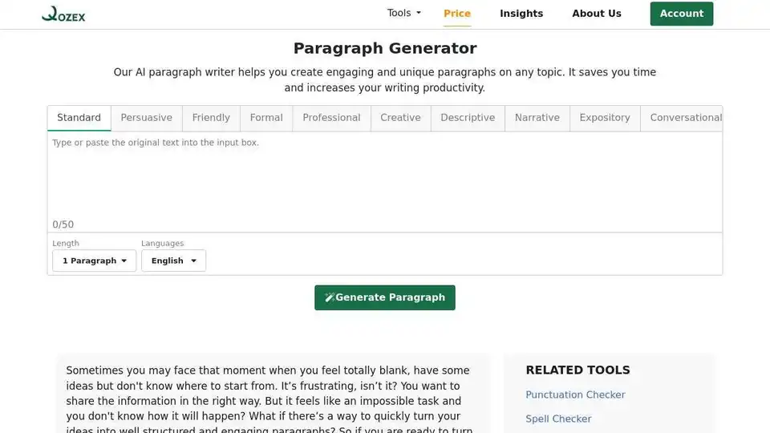This screenshot has width=770, height=433.
Task: Click the Paragraph Generator heading
Action: [384, 48]
